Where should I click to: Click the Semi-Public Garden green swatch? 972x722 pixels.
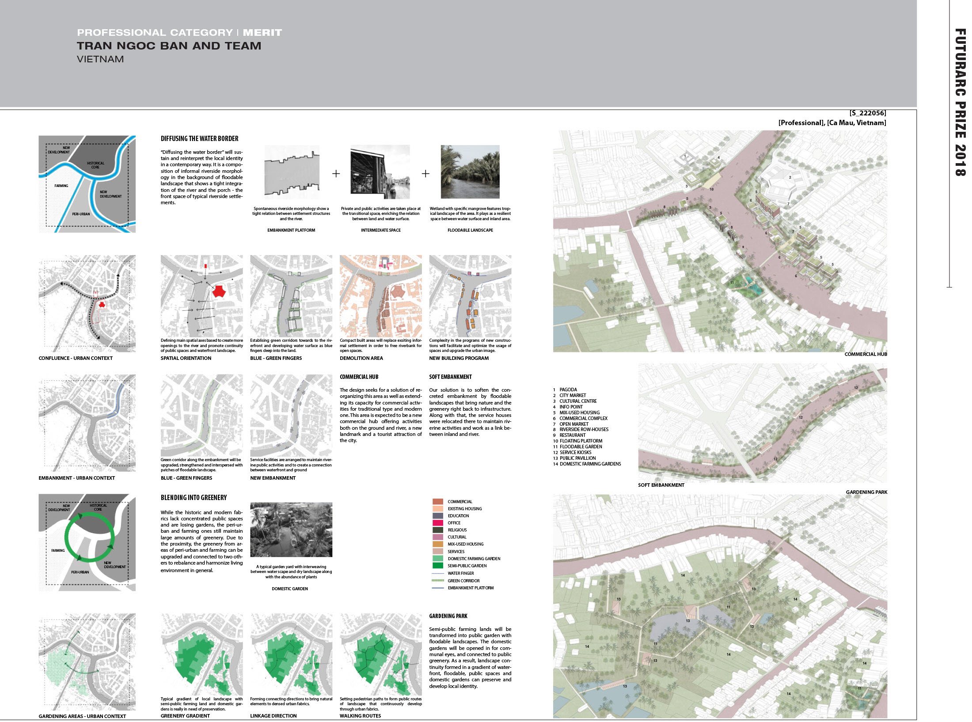tap(437, 565)
